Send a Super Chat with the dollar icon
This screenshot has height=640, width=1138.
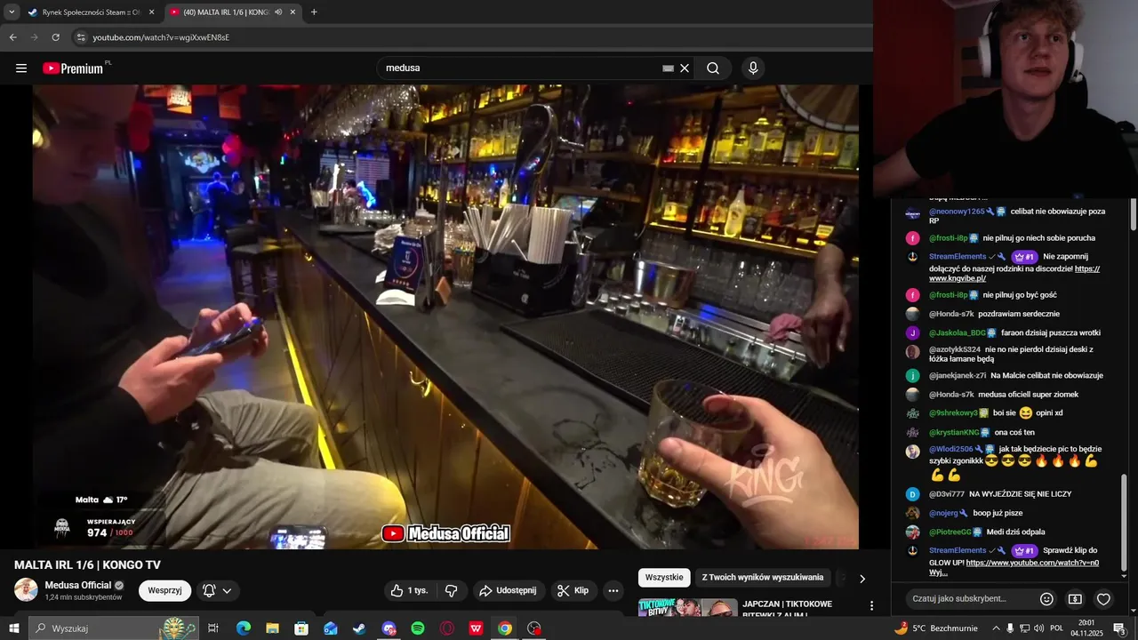(x=1075, y=599)
